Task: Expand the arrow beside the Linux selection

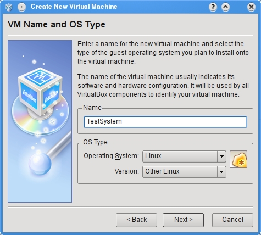Action: [221, 156]
